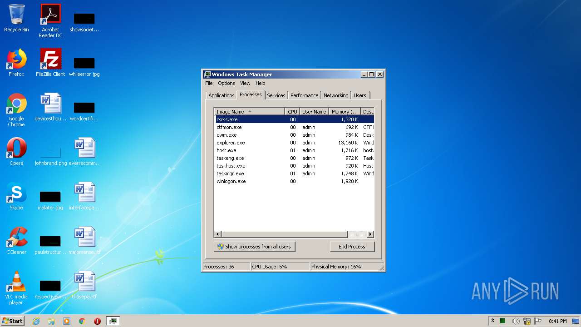Viewport: 581px width, 327px height.
Task: Select the taskmgr.exe process row
Action: 294,173
